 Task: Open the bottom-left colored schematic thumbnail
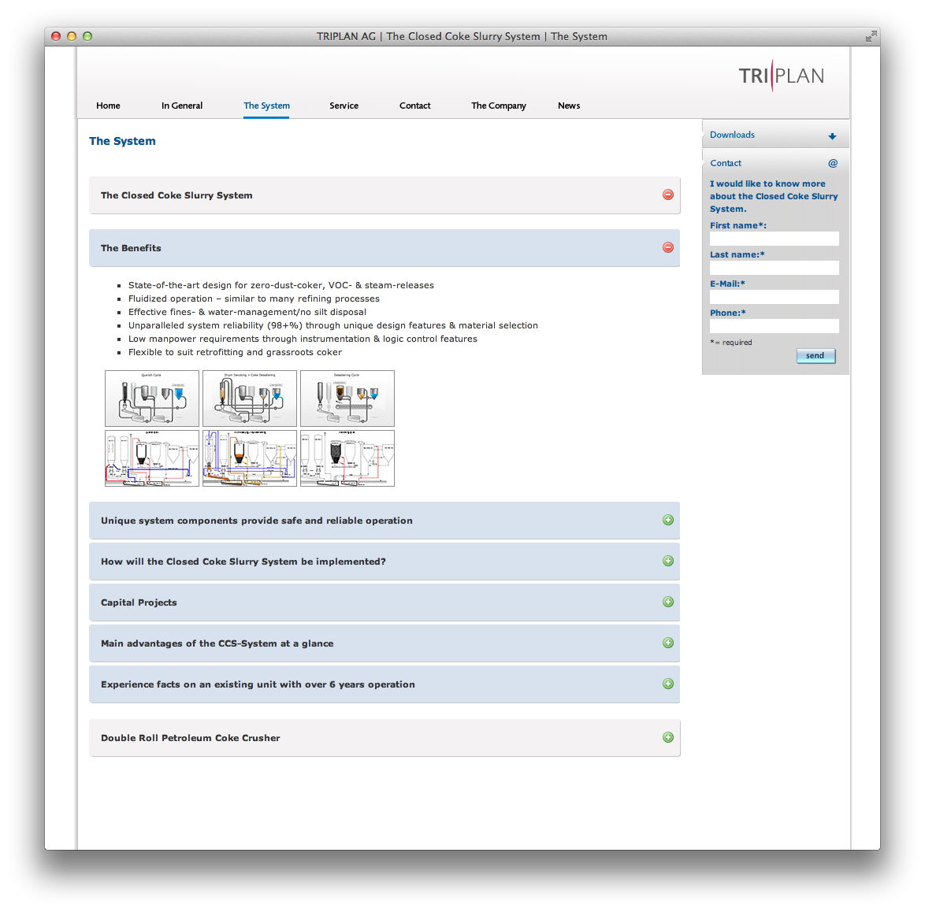tap(151, 458)
